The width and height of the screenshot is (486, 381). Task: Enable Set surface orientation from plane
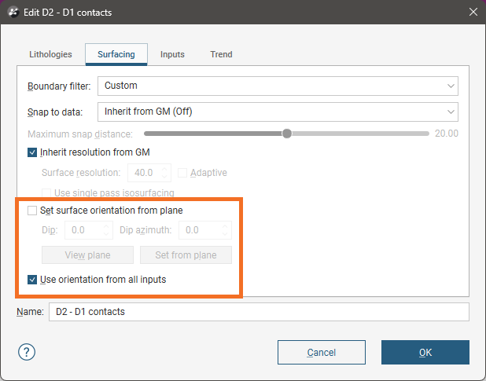(33, 211)
